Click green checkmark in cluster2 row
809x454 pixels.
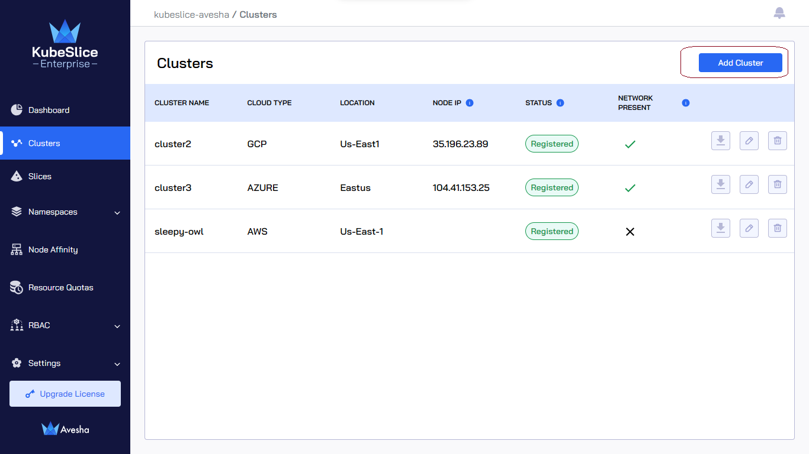tap(630, 144)
